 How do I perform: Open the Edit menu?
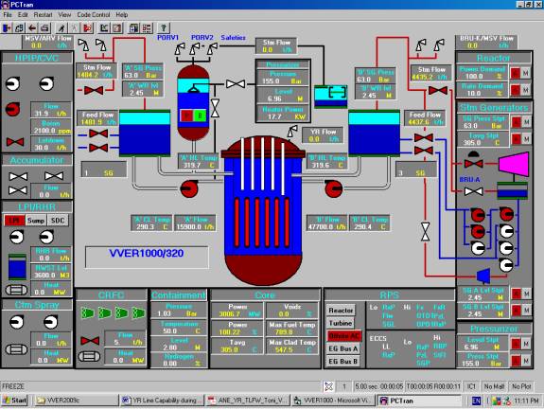tap(23, 14)
